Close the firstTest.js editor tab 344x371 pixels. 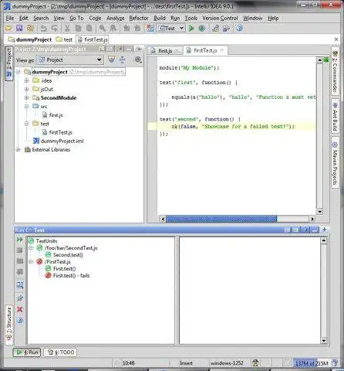pyautogui.click(x=222, y=50)
